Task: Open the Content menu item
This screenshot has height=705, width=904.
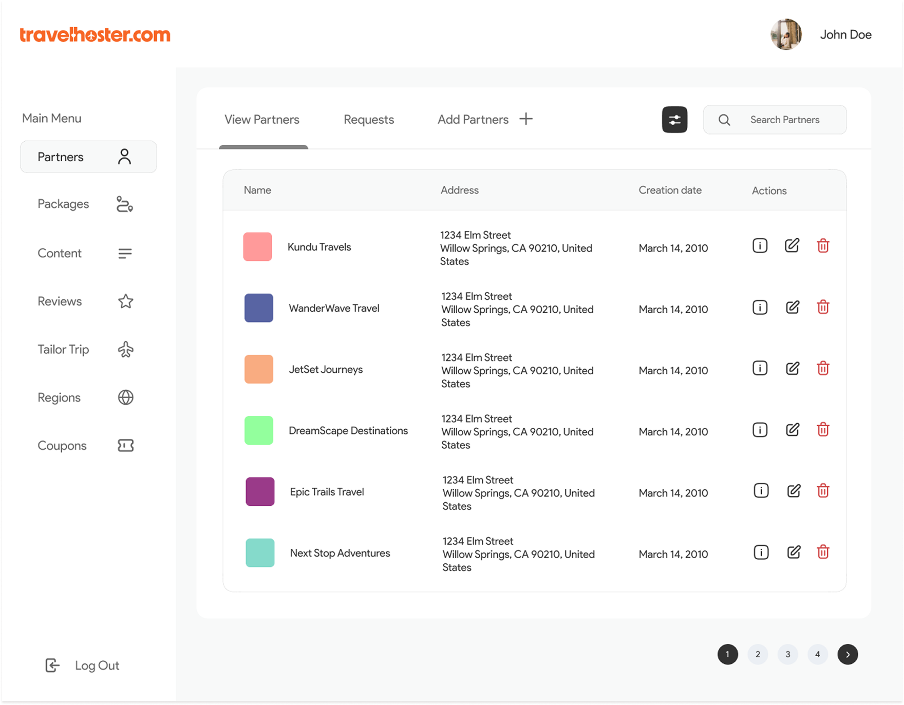Action: click(85, 253)
